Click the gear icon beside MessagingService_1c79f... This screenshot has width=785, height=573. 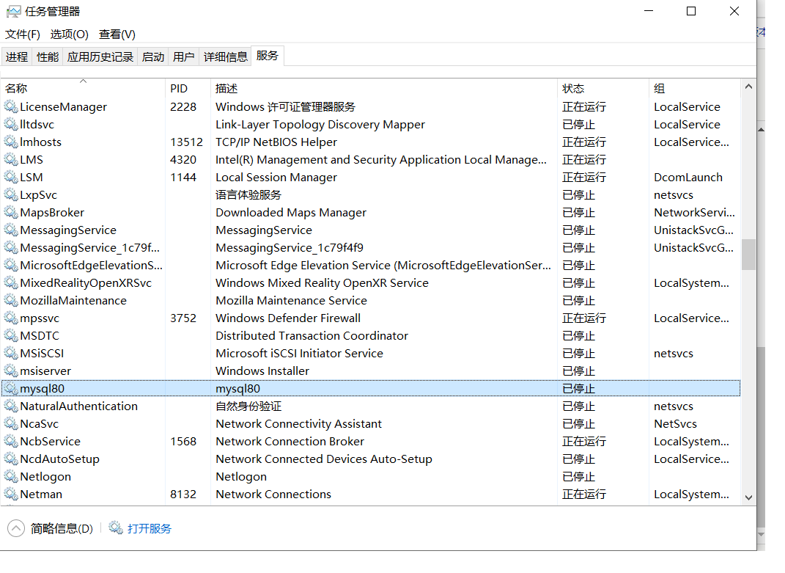pyautogui.click(x=11, y=248)
